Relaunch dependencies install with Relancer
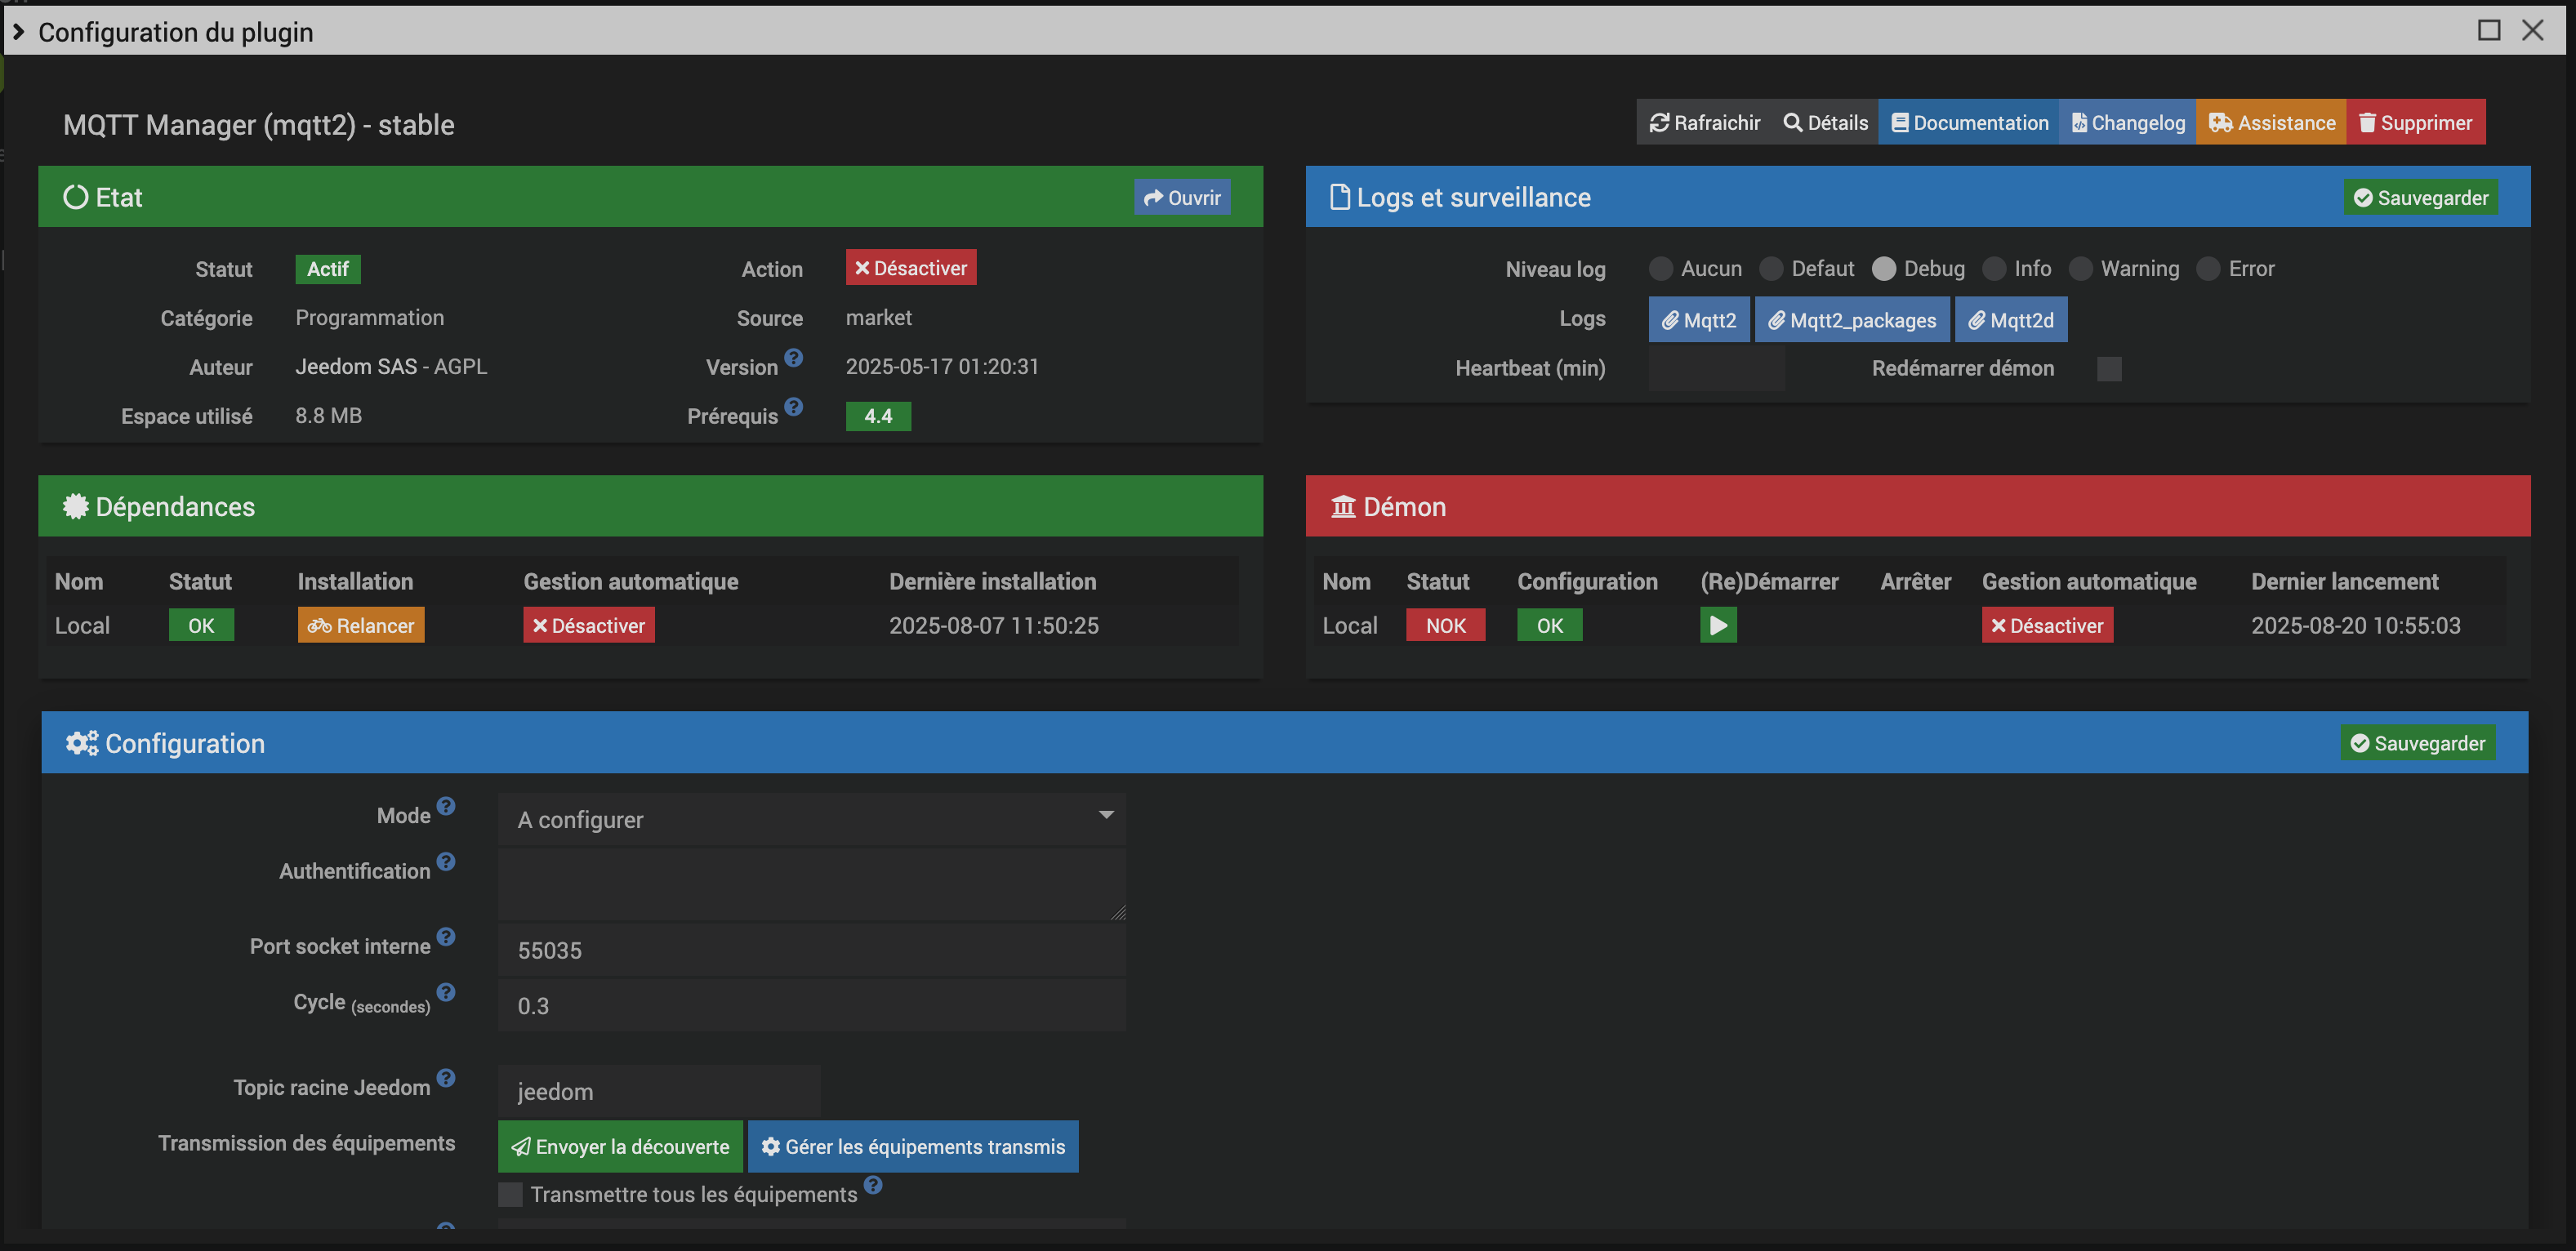The image size is (2576, 1251). [x=361, y=626]
